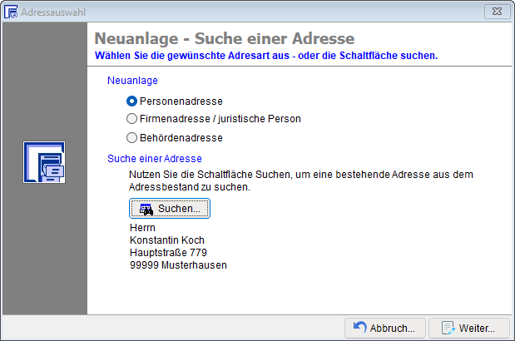Viewport: 515px width, 341px height.
Task: Click the street line Hauptstraße 779
Action: [169, 252]
